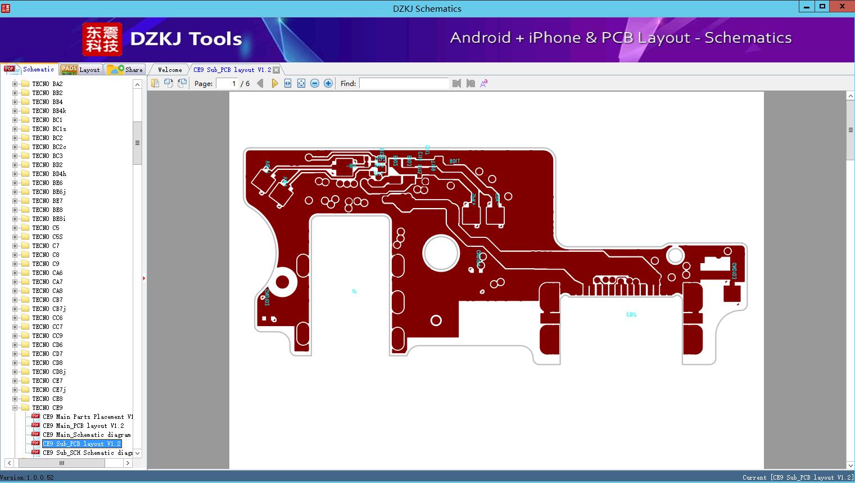Click the case-sensitive search icon
The image size is (855, 483).
click(x=483, y=83)
